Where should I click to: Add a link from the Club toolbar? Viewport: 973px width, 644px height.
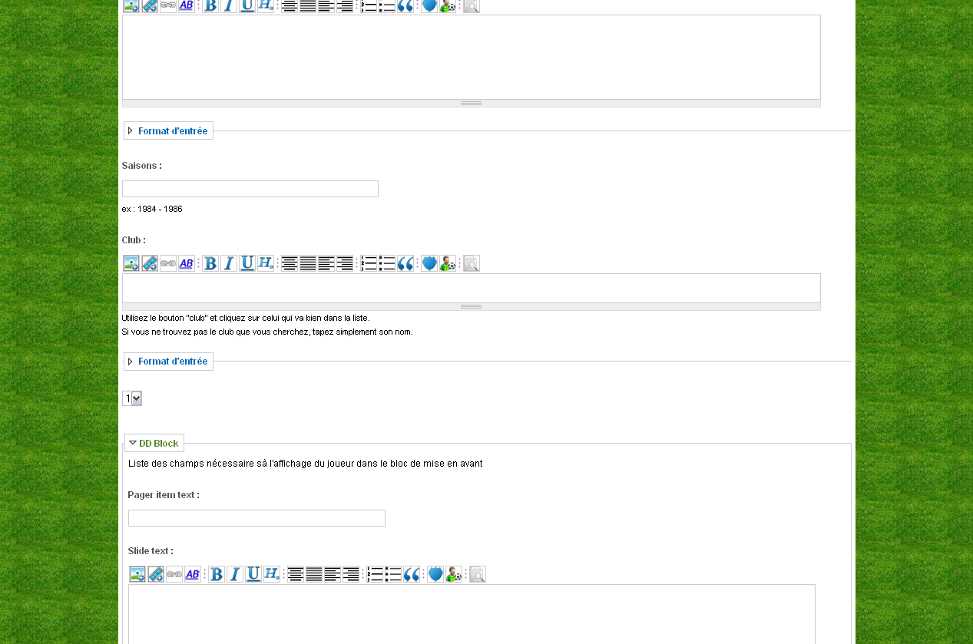click(168, 263)
